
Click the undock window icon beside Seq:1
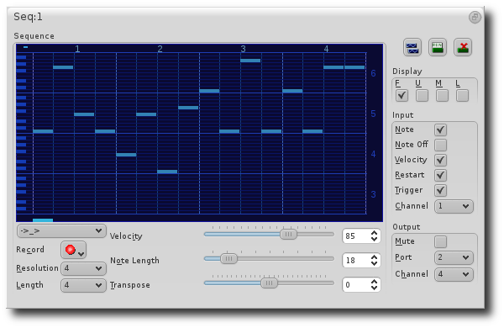click(475, 17)
